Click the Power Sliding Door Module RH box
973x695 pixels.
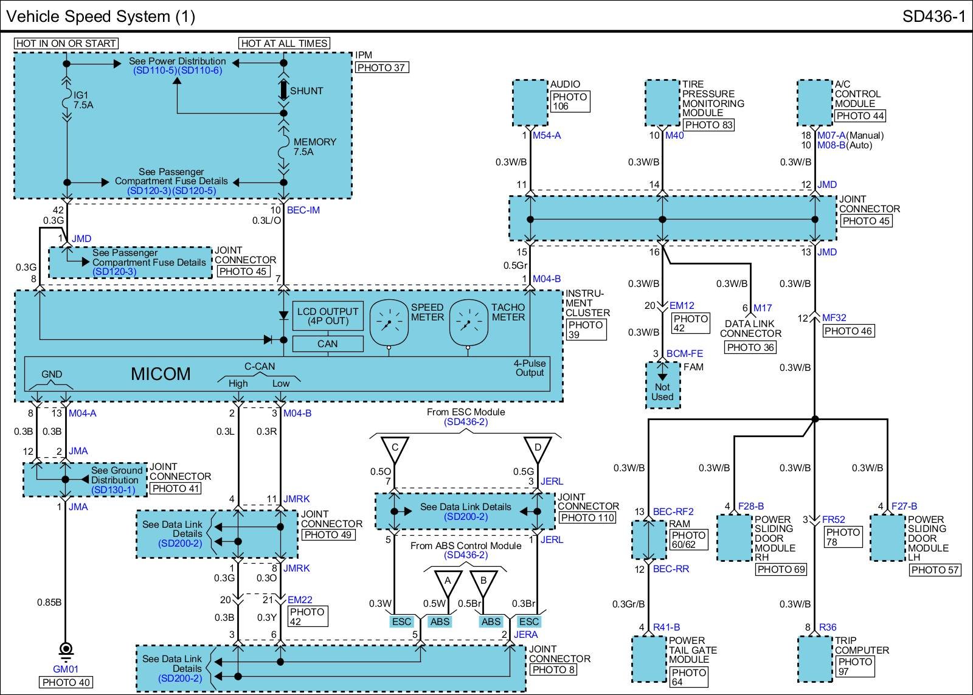tap(735, 538)
